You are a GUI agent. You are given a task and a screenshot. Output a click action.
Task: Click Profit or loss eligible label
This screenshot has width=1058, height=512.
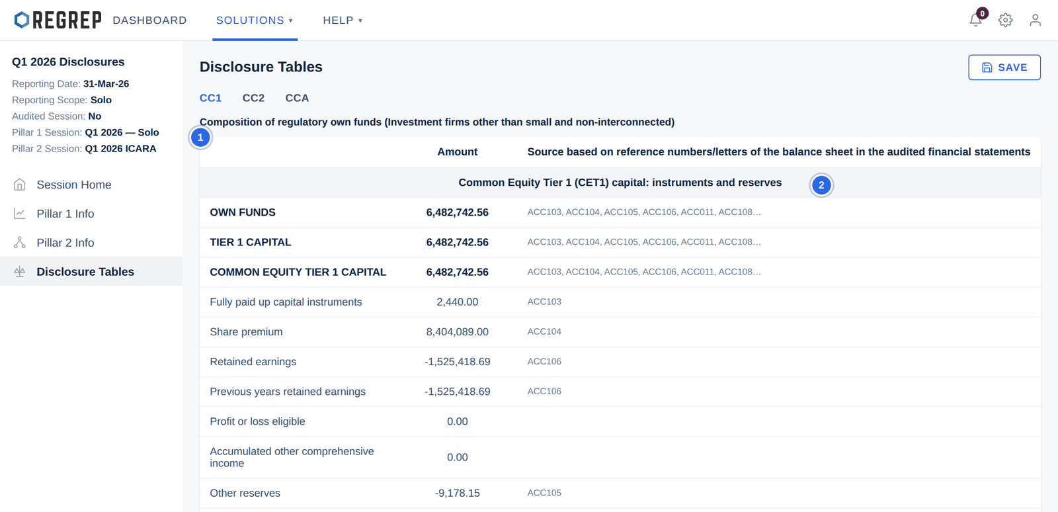257,421
